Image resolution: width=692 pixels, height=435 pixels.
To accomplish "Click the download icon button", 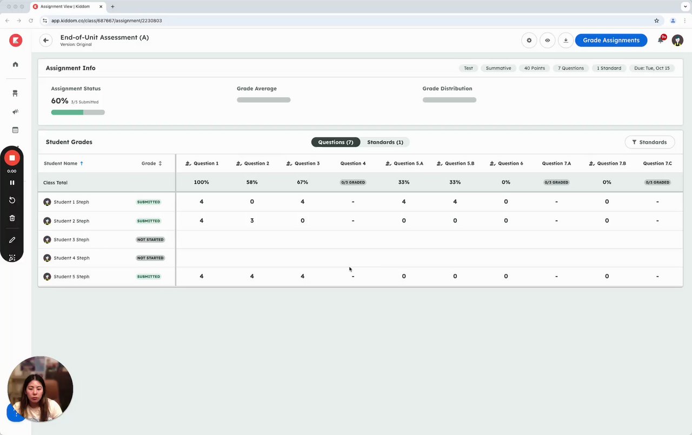I will (x=565, y=40).
